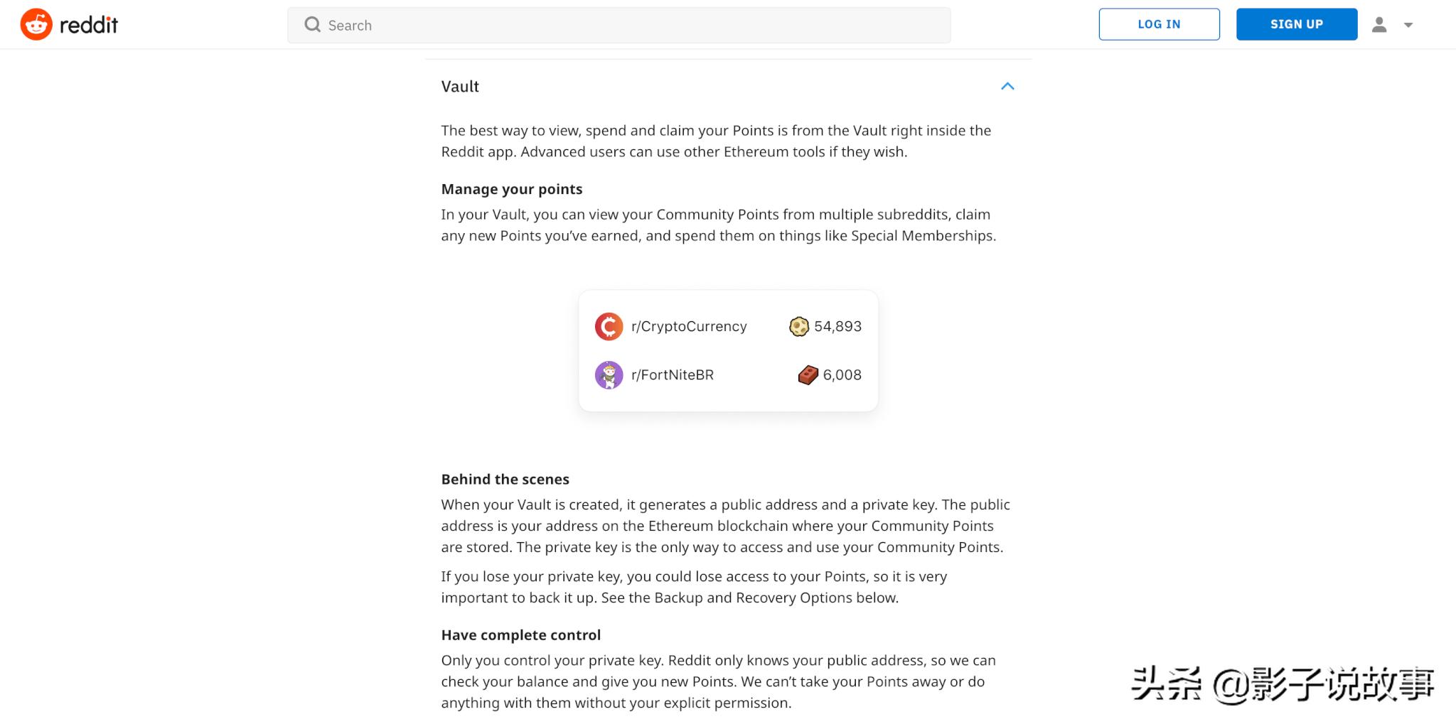Click the Vault section heading
The image size is (1456, 724).
[460, 87]
